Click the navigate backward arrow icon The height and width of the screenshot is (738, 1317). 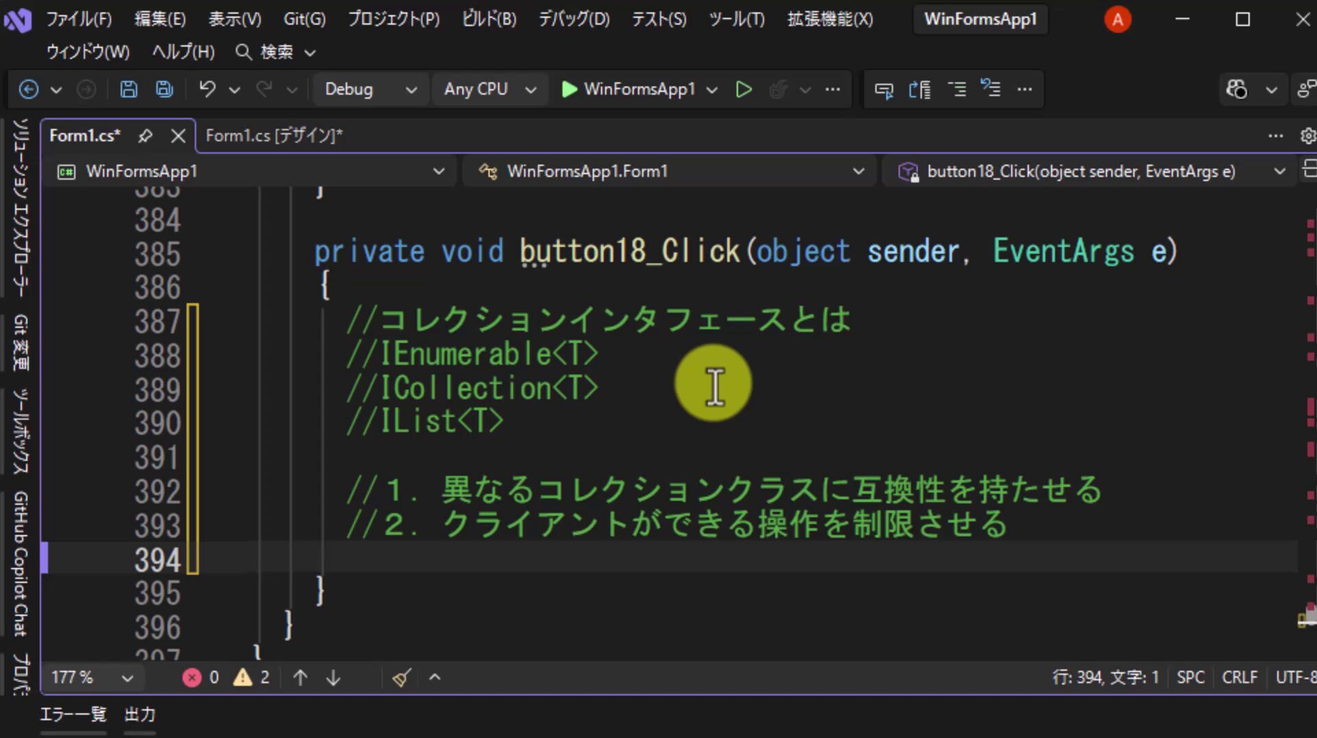point(28,89)
